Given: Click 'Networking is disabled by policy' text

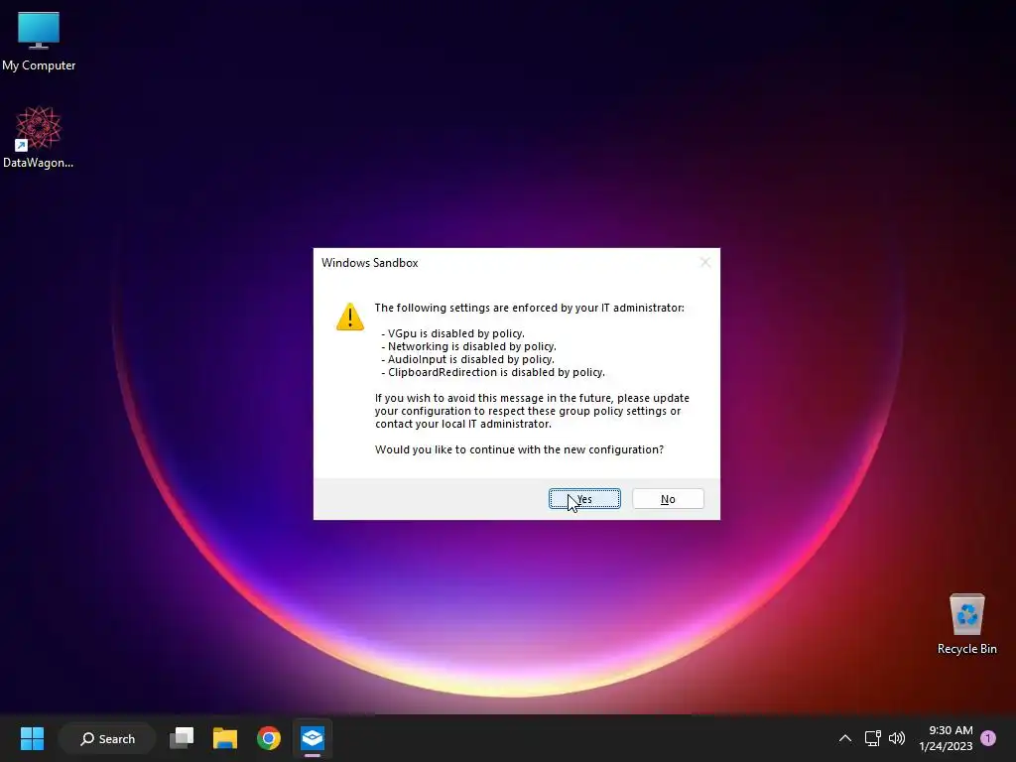Looking at the screenshot, I should (468, 346).
